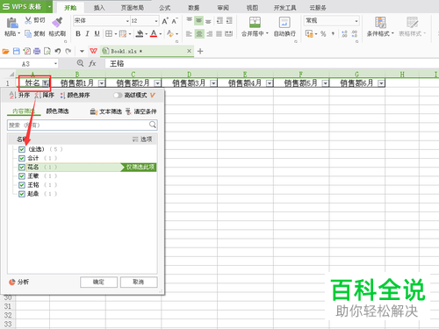This screenshot has width=439, height=329.
Task: Uncheck the 花名 checkbox
Action: click(x=22, y=167)
